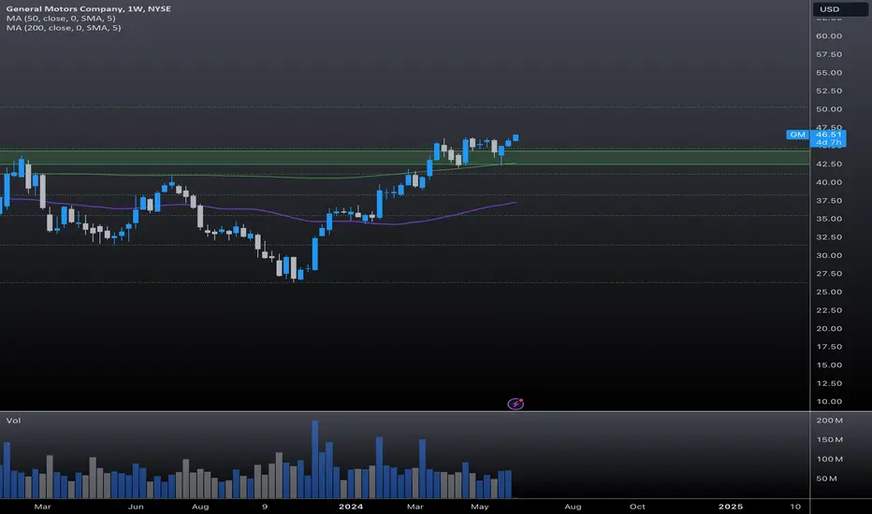Image resolution: width=872 pixels, height=514 pixels.
Task: Click the 50.00 price axis label
Action: pos(829,109)
